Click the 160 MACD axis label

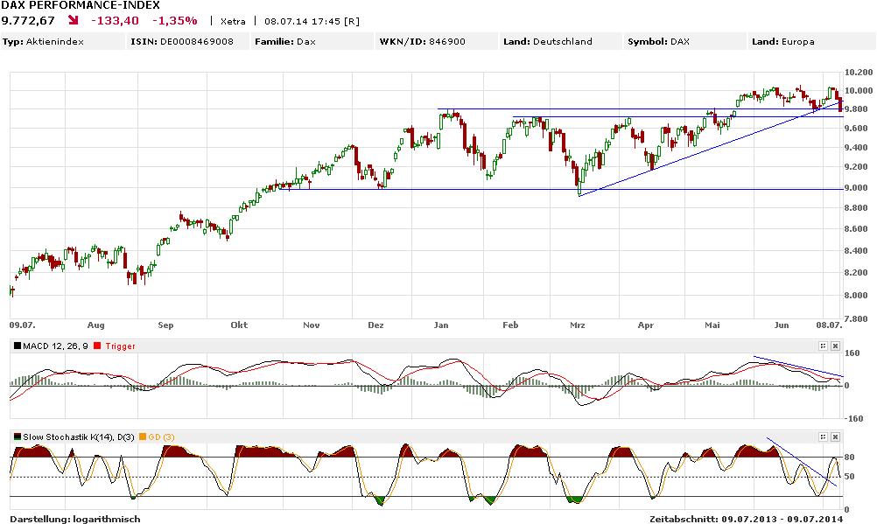click(x=852, y=353)
